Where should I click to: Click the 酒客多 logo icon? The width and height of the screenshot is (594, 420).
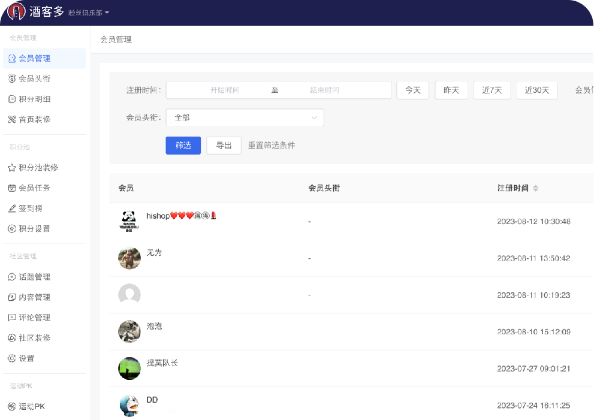tap(16, 11)
